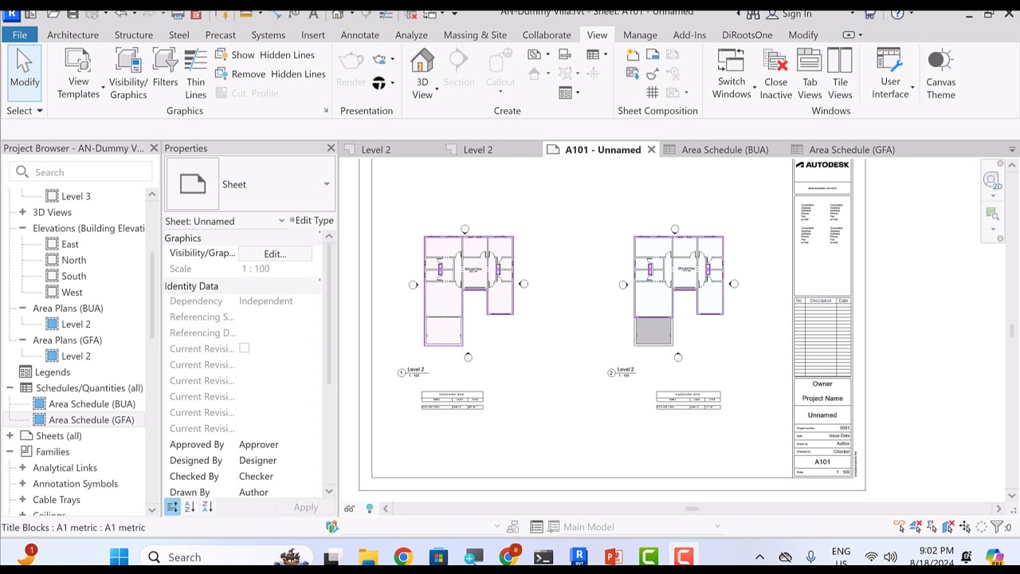This screenshot has width=1020, height=574.
Task: Collapse the Schedules/Quantities (all) node
Action: point(10,388)
